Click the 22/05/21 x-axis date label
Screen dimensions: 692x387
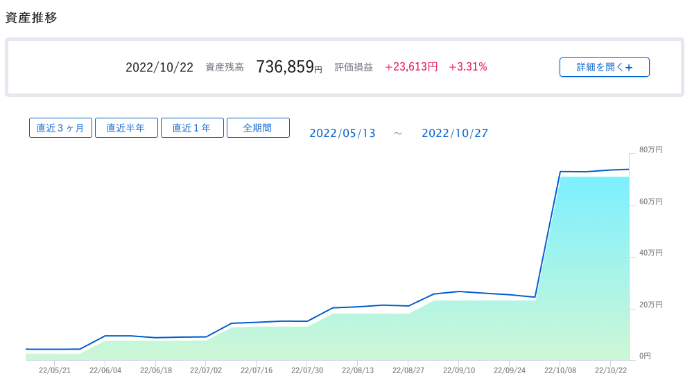55,370
